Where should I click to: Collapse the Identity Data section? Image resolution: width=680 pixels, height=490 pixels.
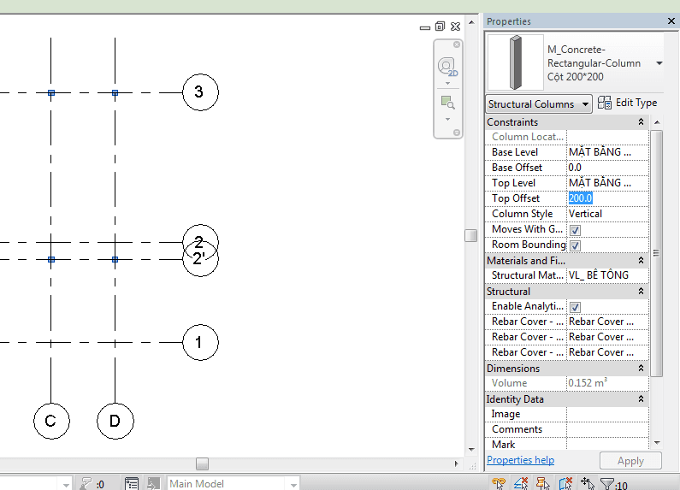[641, 398]
